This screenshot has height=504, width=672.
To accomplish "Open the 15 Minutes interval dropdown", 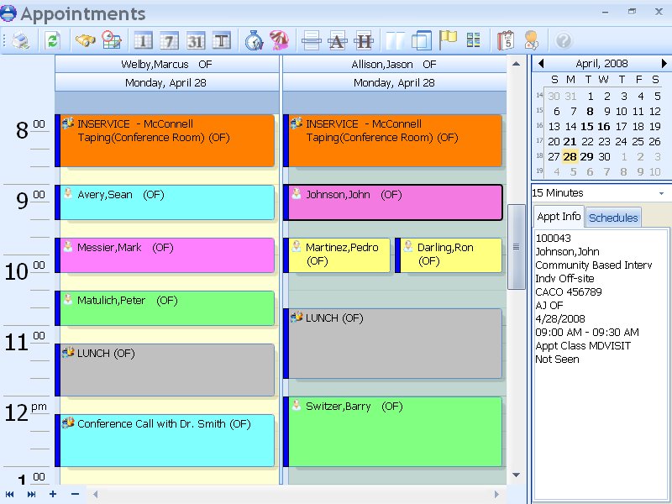I will click(x=600, y=193).
